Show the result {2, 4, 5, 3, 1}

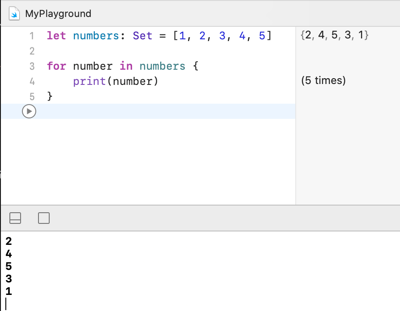point(335,36)
